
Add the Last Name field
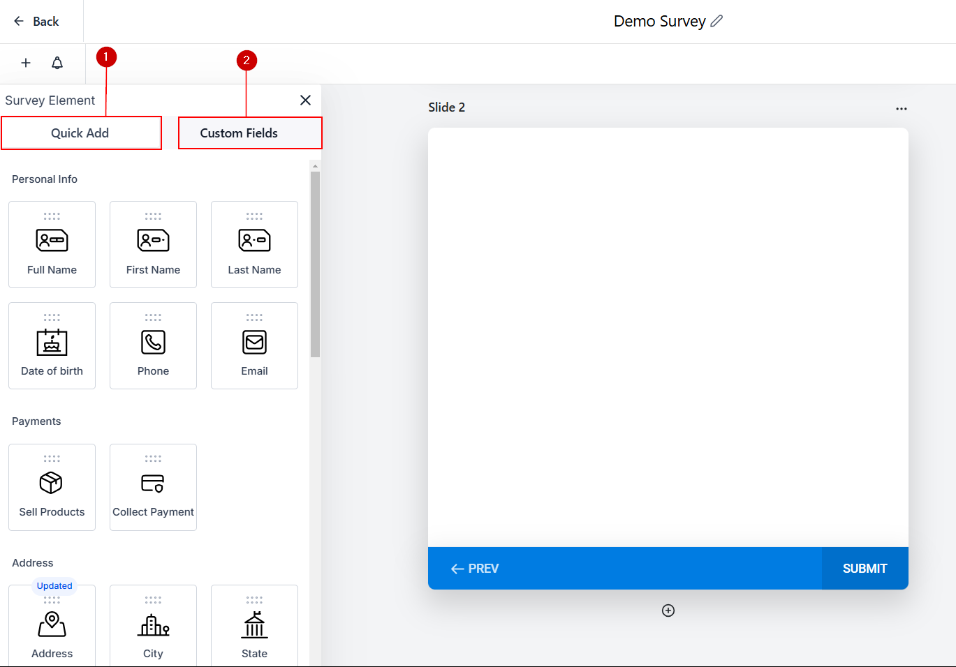point(254,244)
